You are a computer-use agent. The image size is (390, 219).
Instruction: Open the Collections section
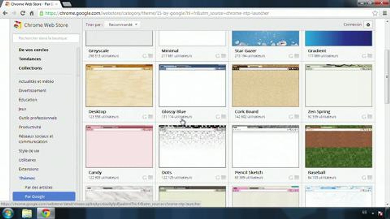click(x=30, y=68)
